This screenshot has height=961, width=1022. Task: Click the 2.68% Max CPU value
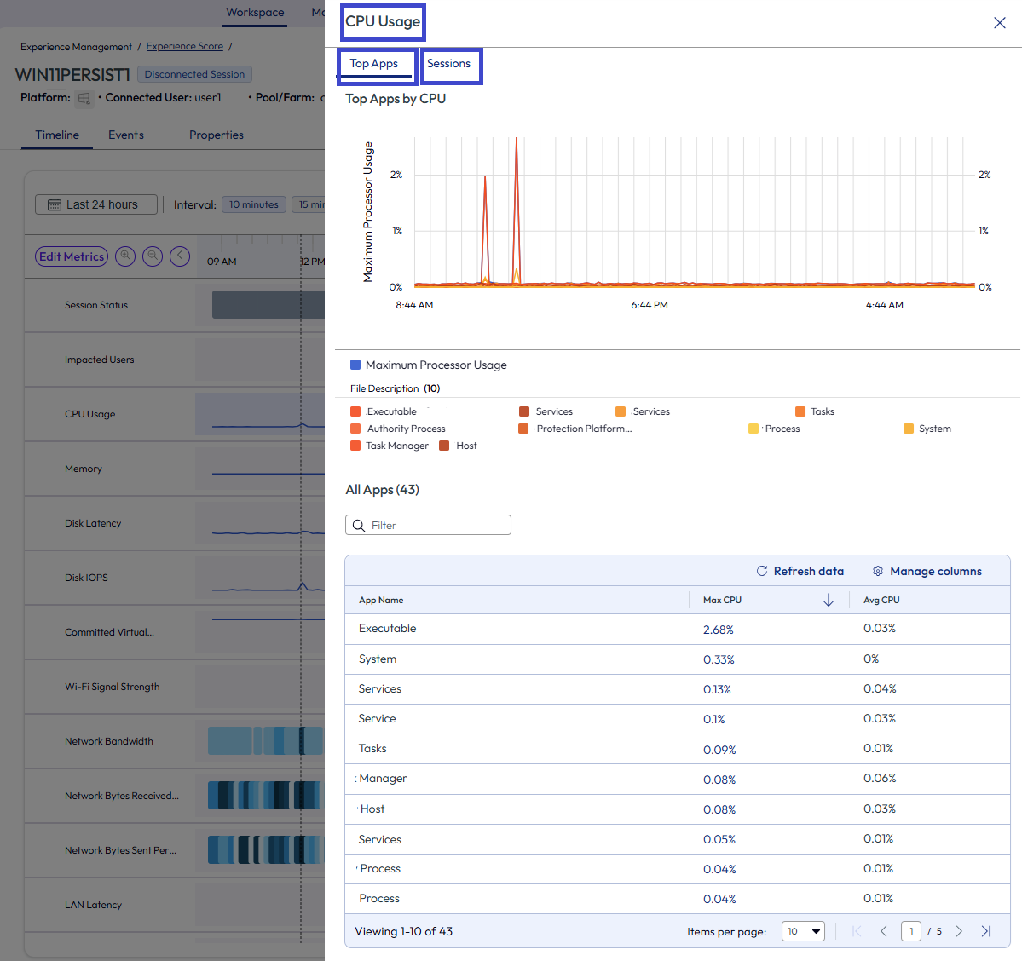pyautogui.click(x=719, y=630)
